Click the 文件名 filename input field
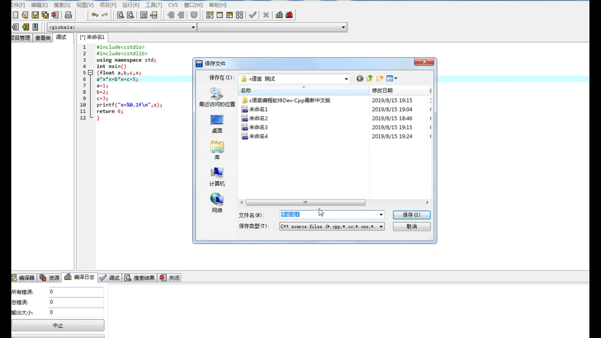 click(329, 215)
